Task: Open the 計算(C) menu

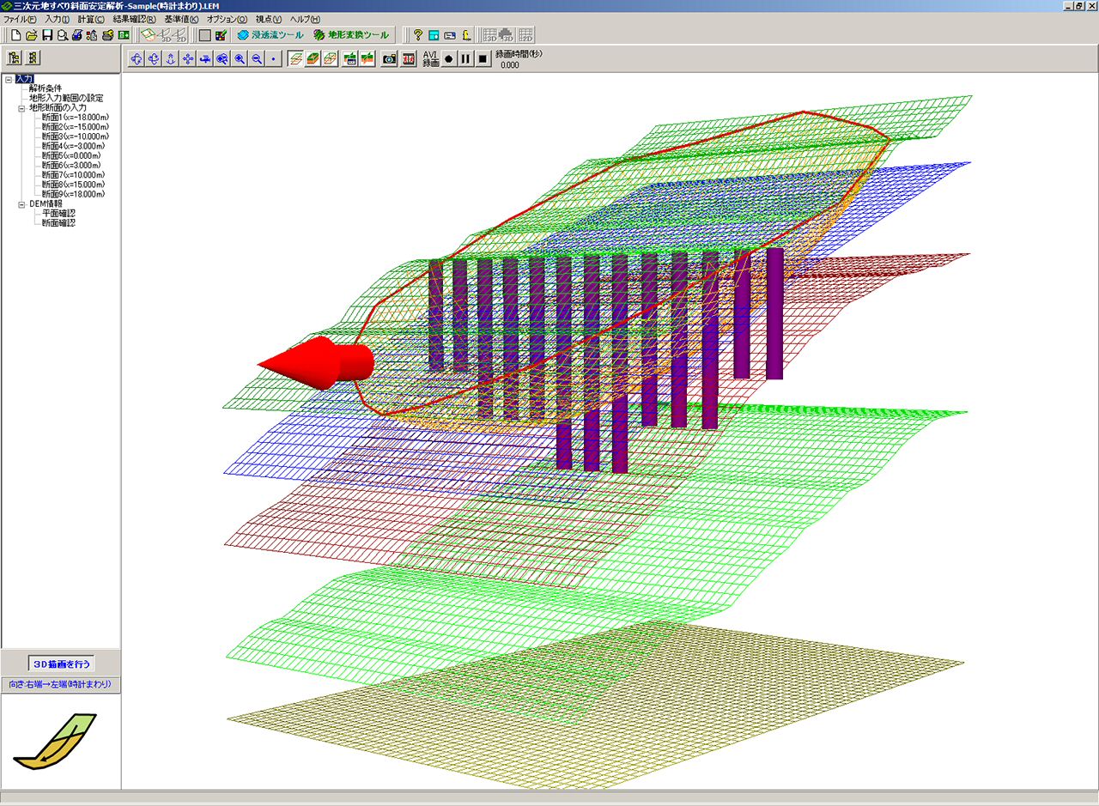Action: [x=91, y=19]
